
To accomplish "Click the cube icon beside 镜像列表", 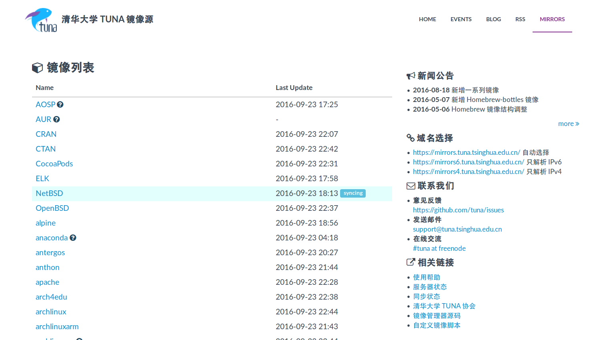I will tap(37, 68).
